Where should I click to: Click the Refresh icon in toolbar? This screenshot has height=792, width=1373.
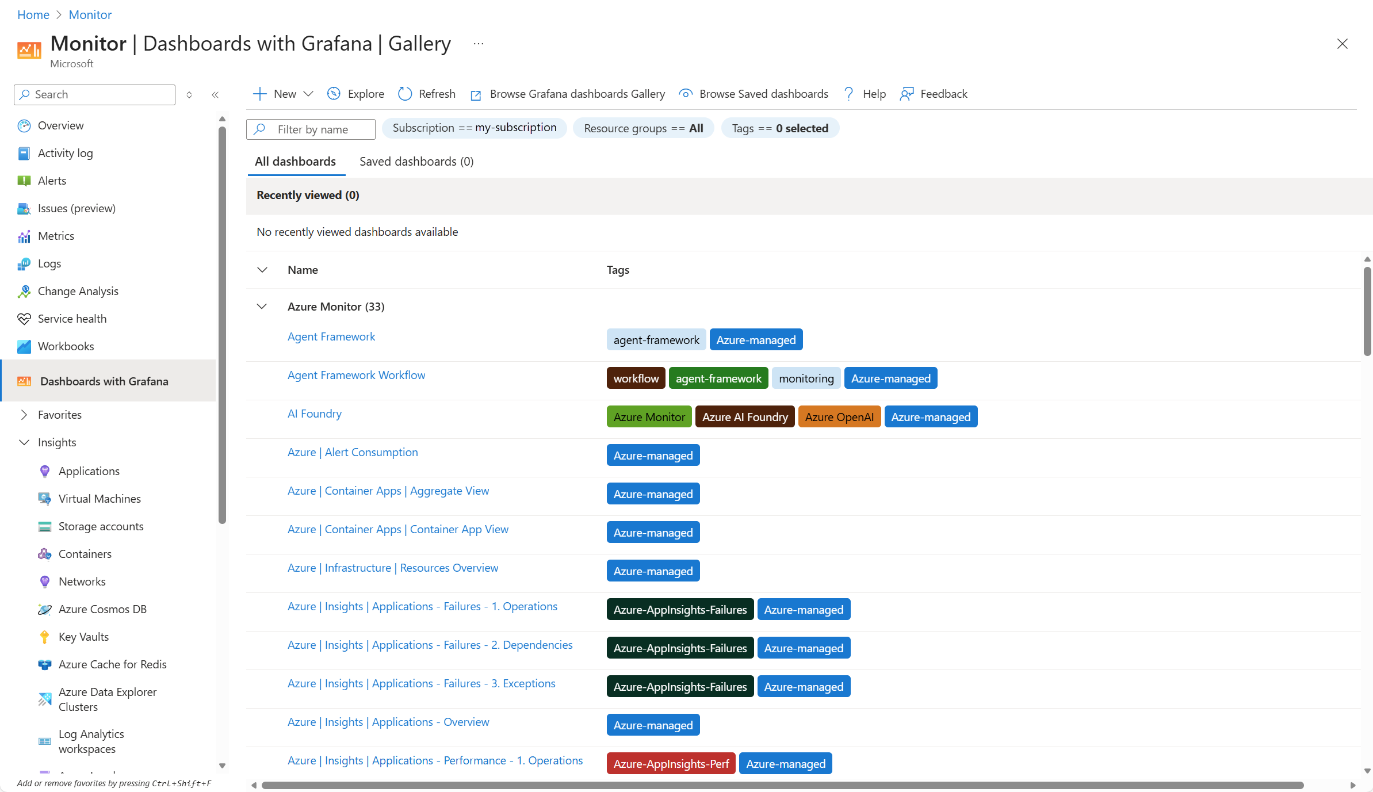click(405, 94)
